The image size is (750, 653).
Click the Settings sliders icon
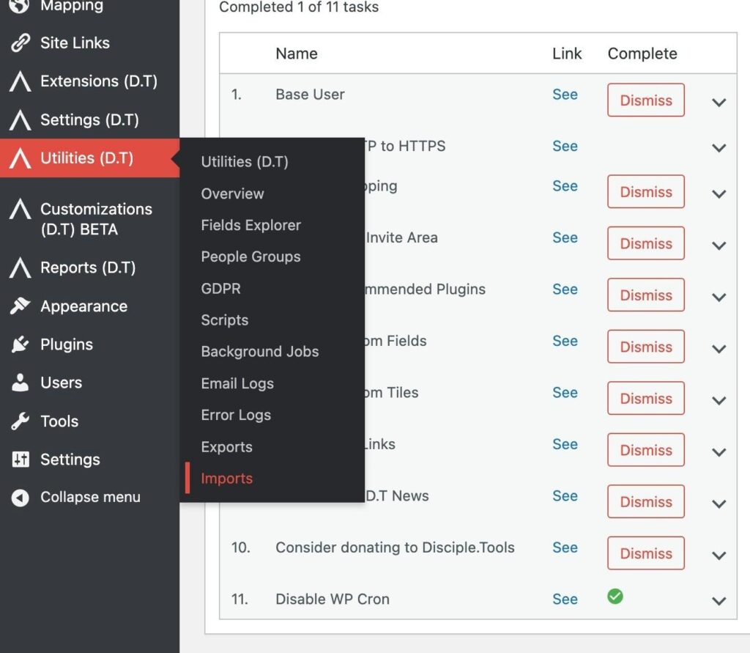click(20, 460)
